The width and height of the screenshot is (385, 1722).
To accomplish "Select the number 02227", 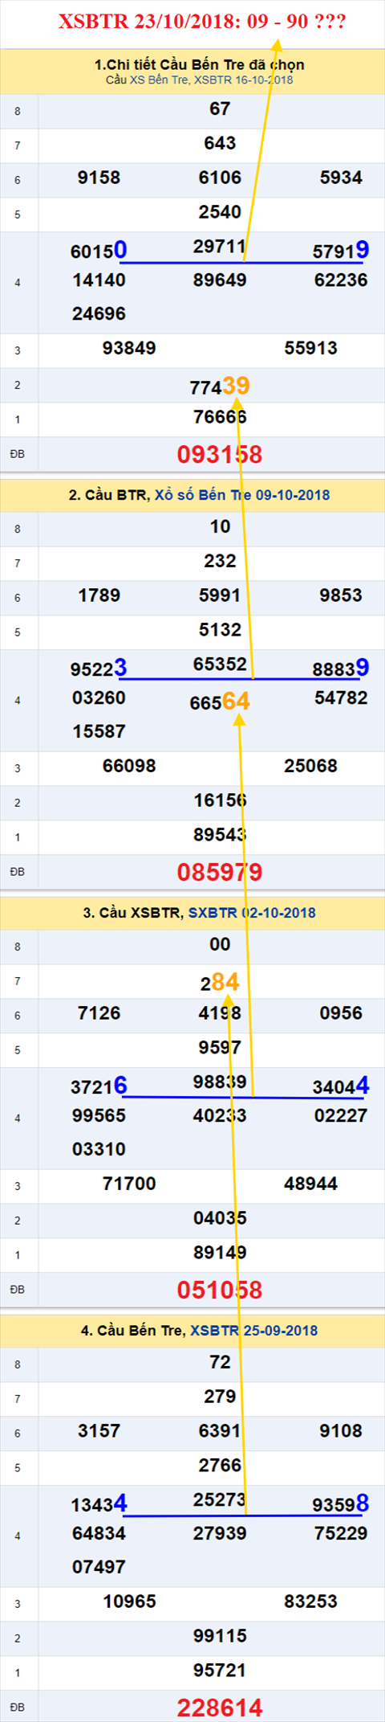I will click(341, 1115).
